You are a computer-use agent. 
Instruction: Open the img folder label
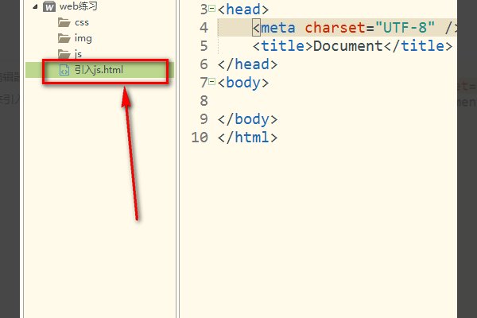pyautogui.click(x=83, y=39)
